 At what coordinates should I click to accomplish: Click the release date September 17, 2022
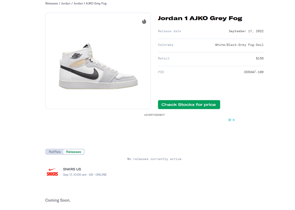pyautogui.click(x=246, y=31)
